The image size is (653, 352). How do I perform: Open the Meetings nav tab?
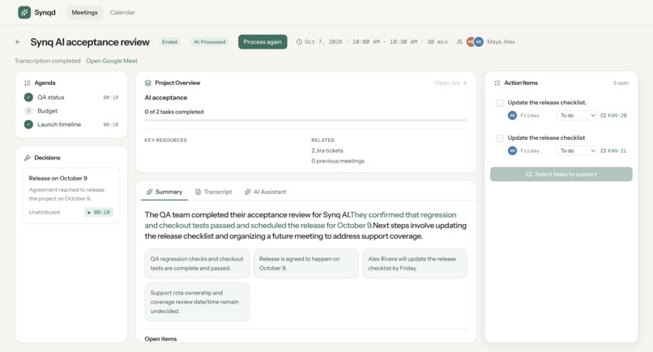click(84, 12)
